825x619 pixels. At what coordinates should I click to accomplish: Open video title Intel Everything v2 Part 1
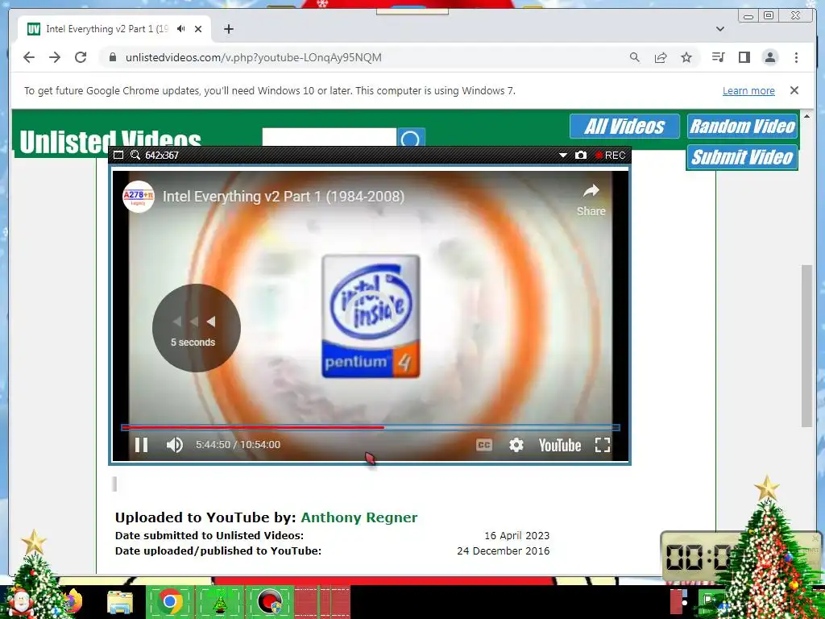(x=284, y=197)
